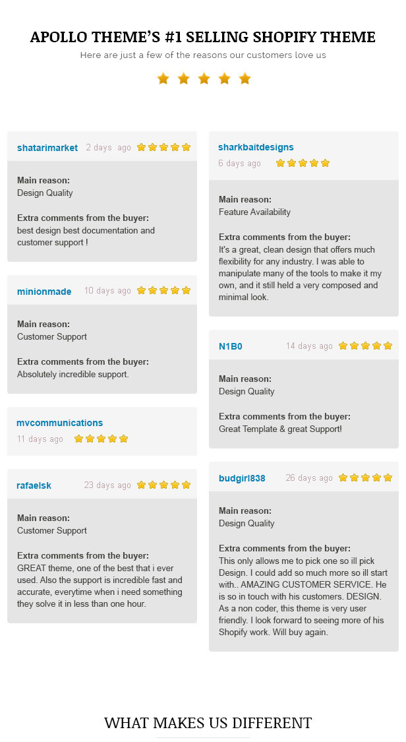
Task: Click last star on budgirl838 review
Action: 388,478
